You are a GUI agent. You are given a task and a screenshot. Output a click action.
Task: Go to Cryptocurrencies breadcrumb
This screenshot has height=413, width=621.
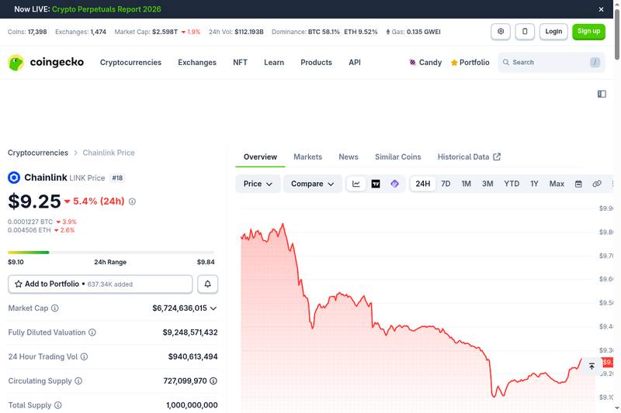coord(38,153)
